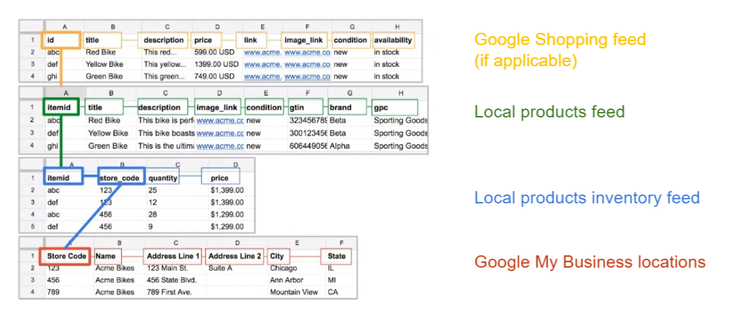Click the "Google My Business locations" label
Viewport: 733px width, 318px height.
pyautogui.click(x=590, y=262)
